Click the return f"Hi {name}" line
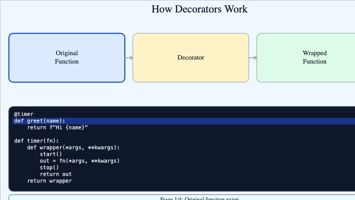 58,128
